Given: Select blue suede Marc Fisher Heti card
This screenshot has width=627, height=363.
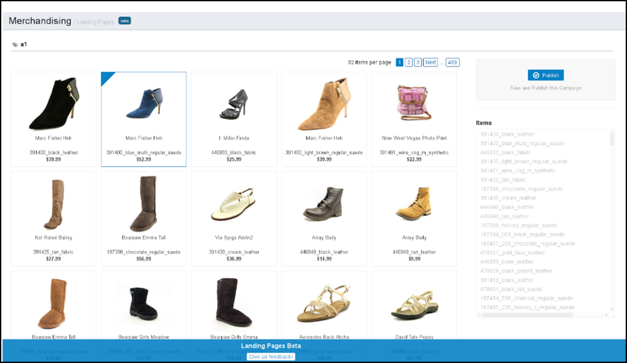Looking at the screenshot, I should tap(143, 119).
